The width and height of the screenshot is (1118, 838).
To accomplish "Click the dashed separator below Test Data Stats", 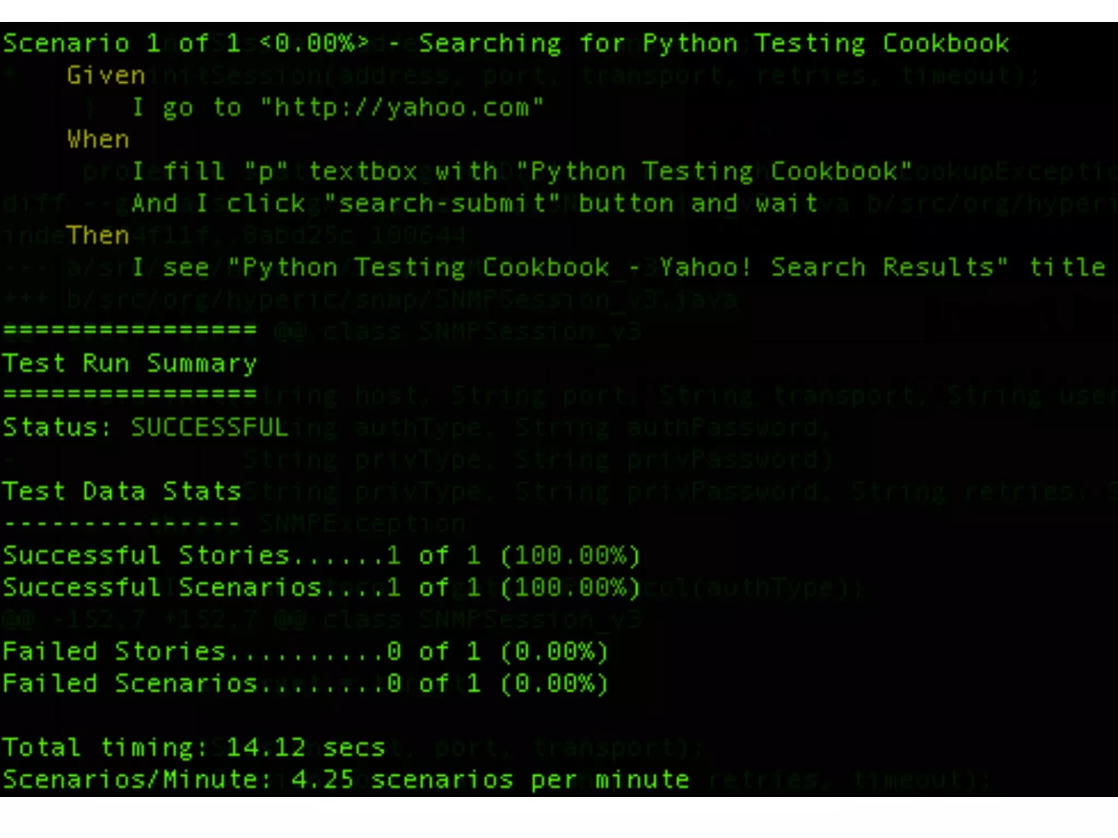I will point(122,524).
